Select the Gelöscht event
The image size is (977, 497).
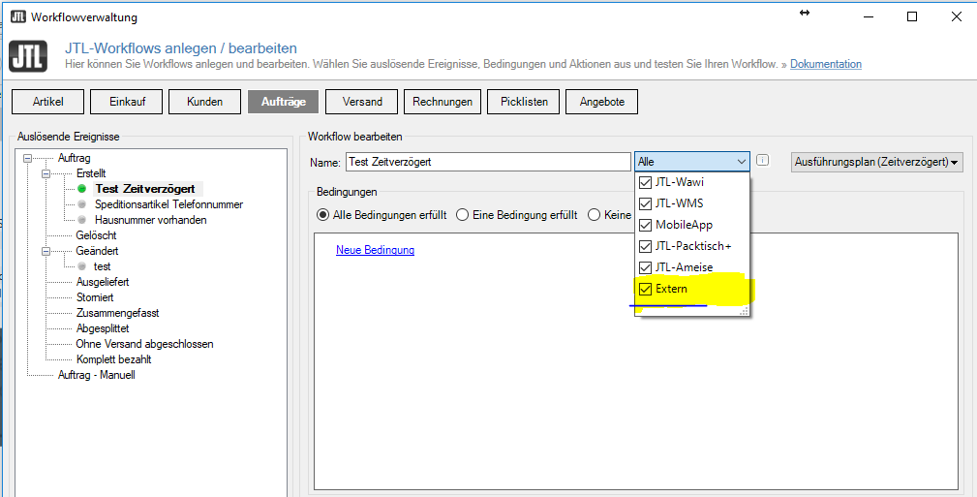(x=96, y=235)
